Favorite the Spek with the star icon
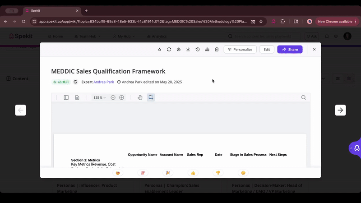Screen dimensions: 361x203 tap(160, 50)
